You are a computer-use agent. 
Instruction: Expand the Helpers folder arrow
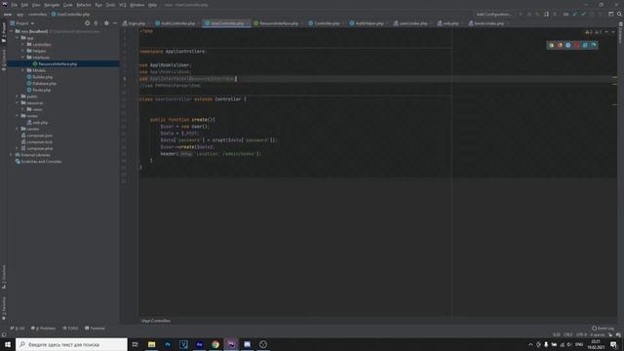(x=22, y=51)
